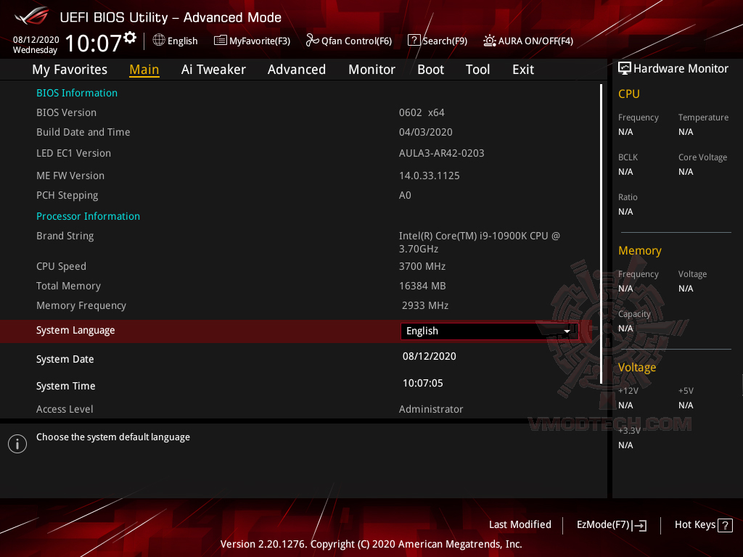
Task: Click CPU heading in Hardware Monitor
Action: (x=629, y=94)
